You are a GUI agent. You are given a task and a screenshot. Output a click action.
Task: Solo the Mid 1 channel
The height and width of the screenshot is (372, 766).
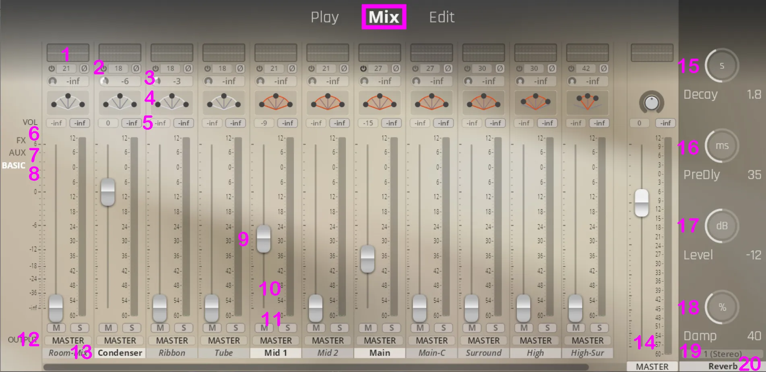(x=287, y=328)
